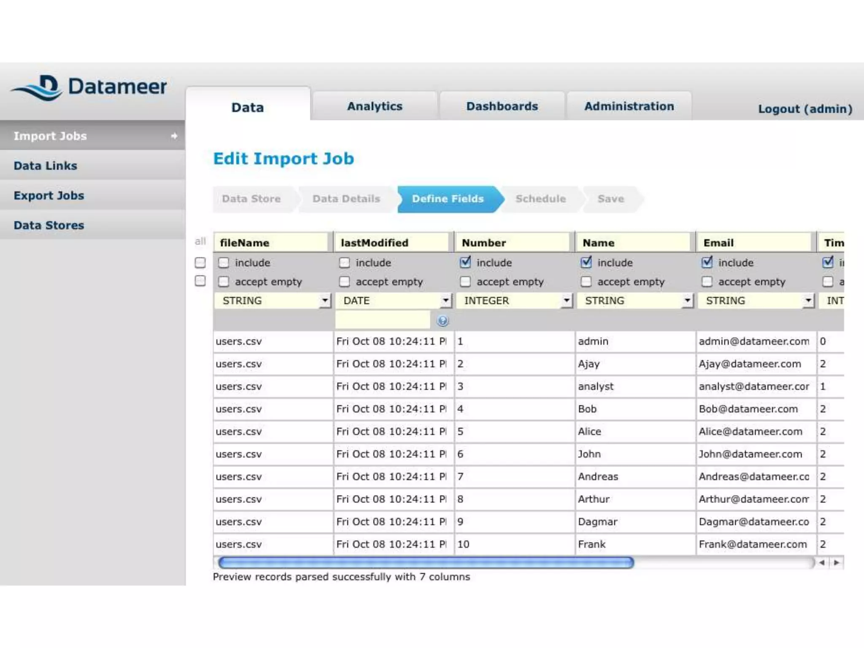This screenshot has height=648, width=864.
Task: Click the Import Jobs arrow icon
Action: 174,136
